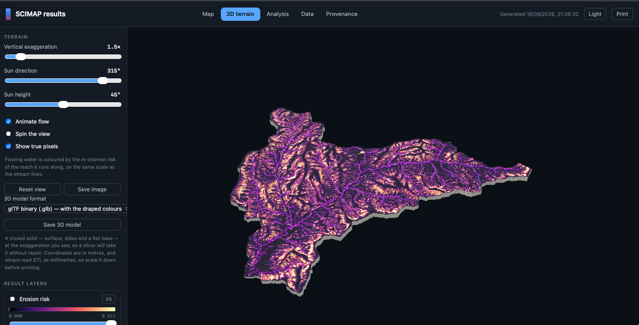Image resolution: width=639 pixels, height=325 pixels.
Task: Disable the Animate flow checkbox
Action: (x=8, y=121)
